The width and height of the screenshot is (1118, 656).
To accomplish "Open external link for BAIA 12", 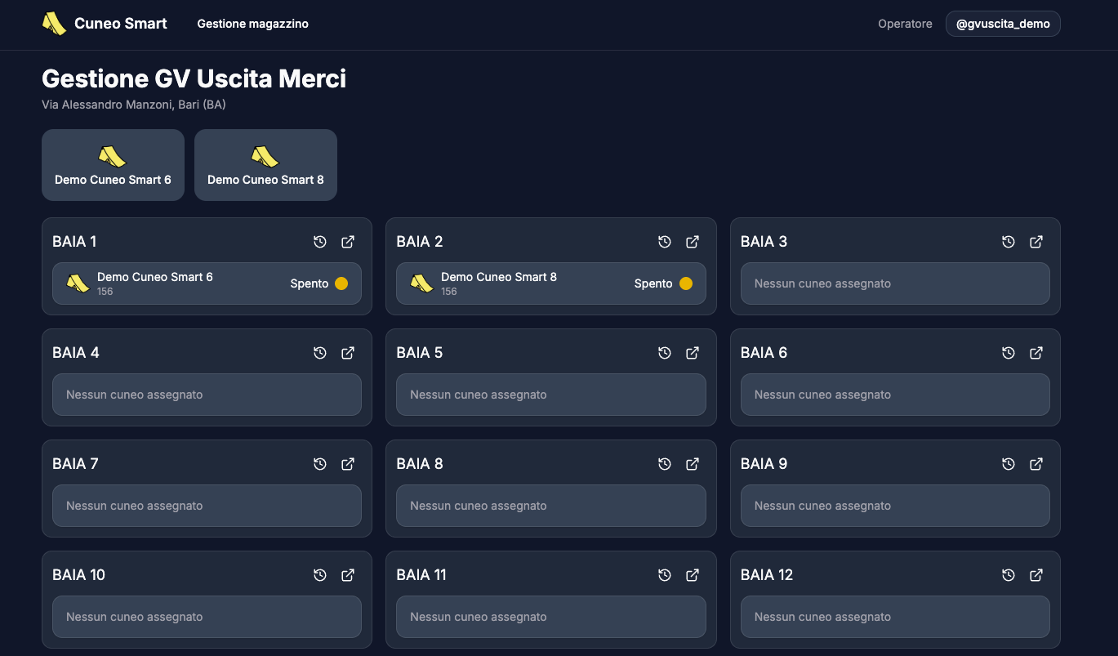I will pyautogui.click(x=1036, y=574).
